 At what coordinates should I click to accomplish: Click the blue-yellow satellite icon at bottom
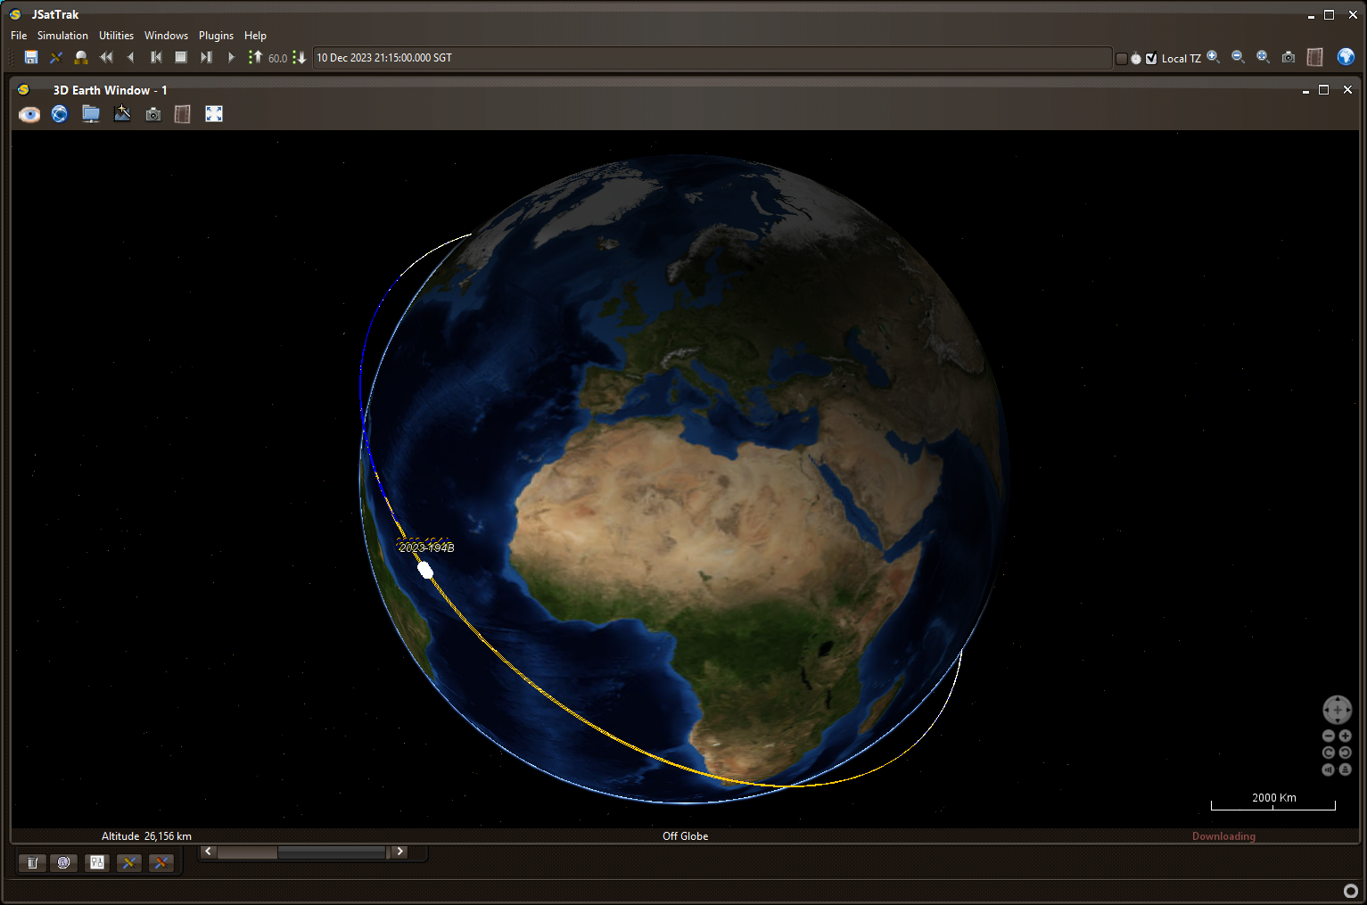[x=129, y=862]
